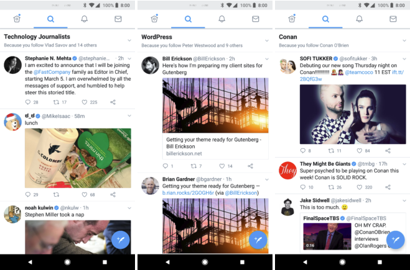
Task: Retweet SOFI TUKKER tweet
Action: point(331,151)
